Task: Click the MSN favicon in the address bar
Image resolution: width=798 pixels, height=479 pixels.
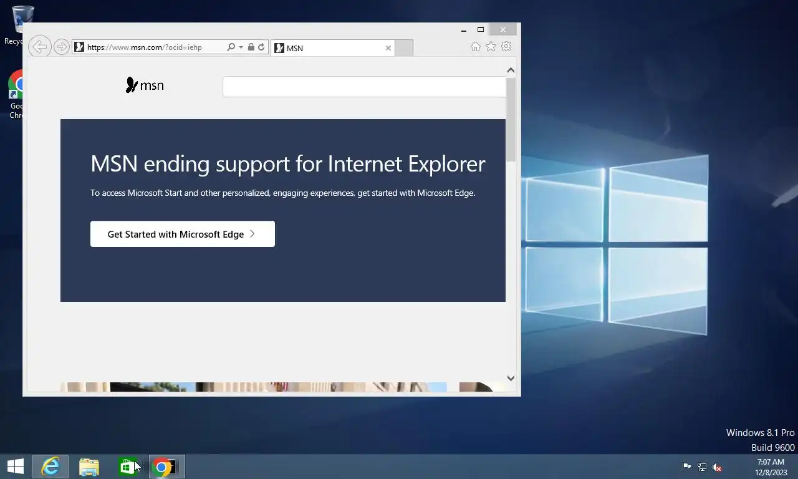Action: [79, 47]
